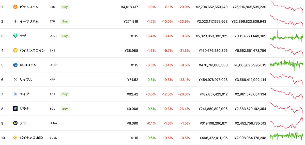This screenshot has width=305, height=145.
Task: Click the Buy button beside USDT
Action: pos(65,36)
